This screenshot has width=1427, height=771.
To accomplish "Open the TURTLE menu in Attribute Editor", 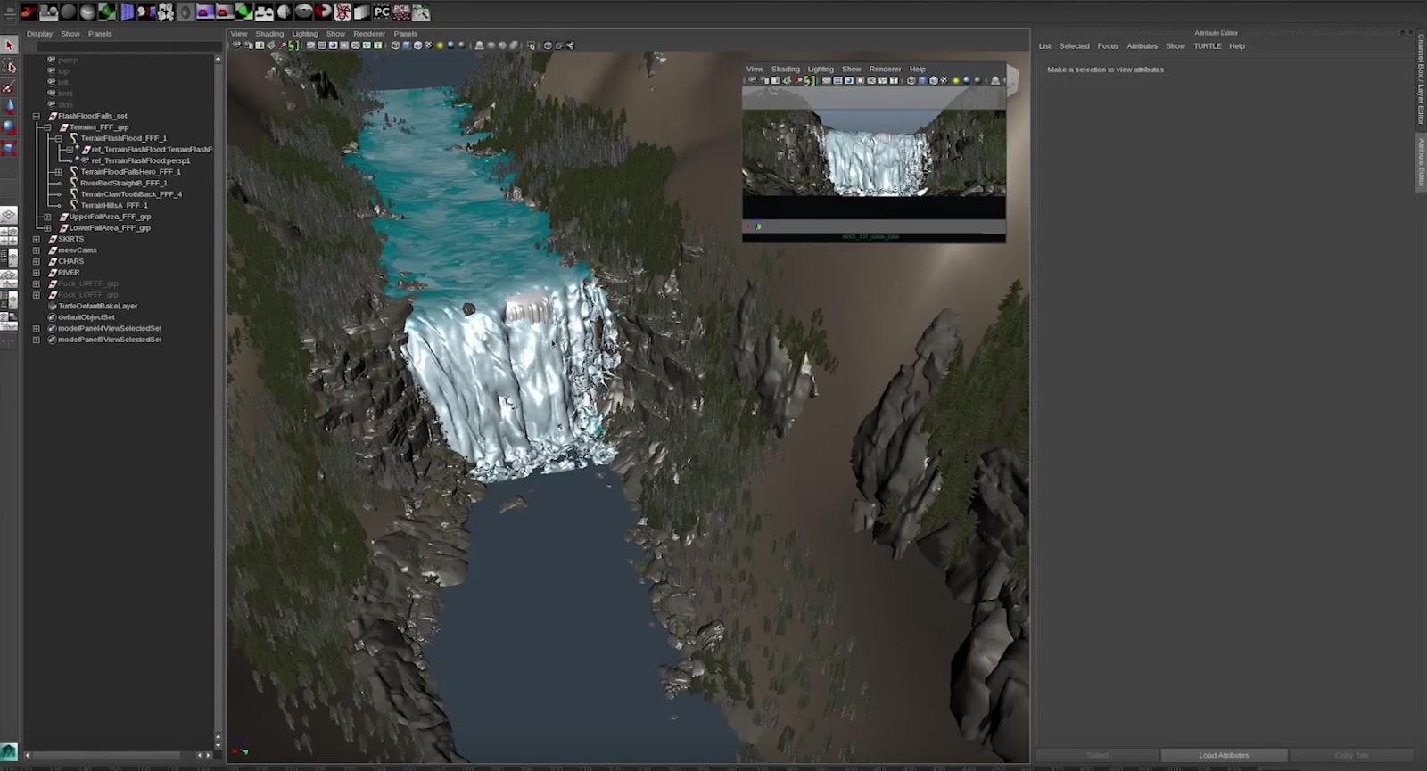I will point(1208,46).
